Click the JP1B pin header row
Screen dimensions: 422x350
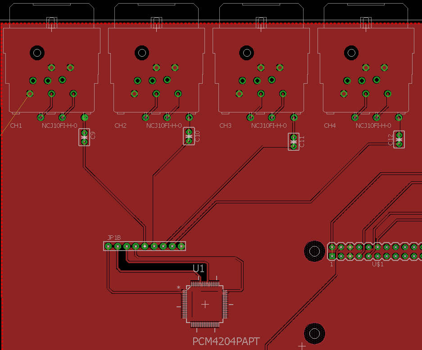tap(145, 246)
